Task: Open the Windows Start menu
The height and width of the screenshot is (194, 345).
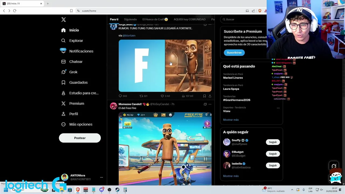Action: click(5, 190)
